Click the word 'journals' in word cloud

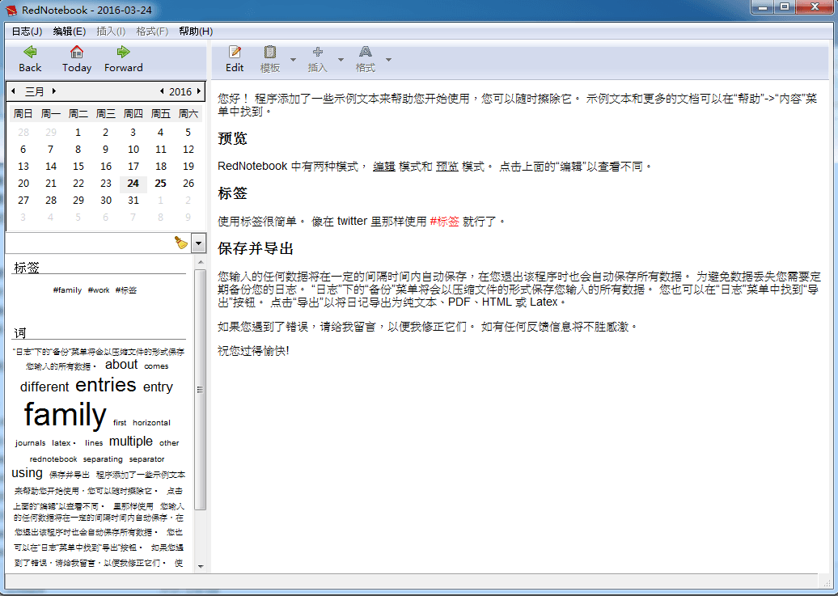[x=30, y=443]
